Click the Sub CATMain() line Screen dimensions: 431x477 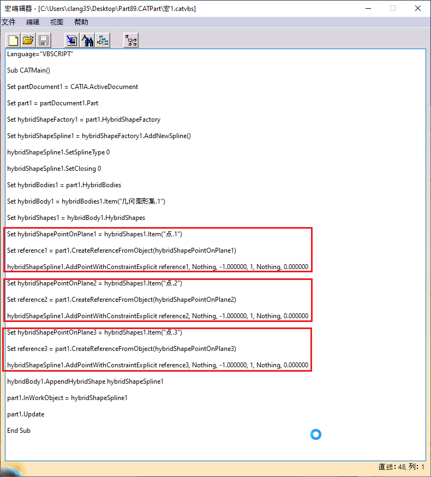[28, 70]
